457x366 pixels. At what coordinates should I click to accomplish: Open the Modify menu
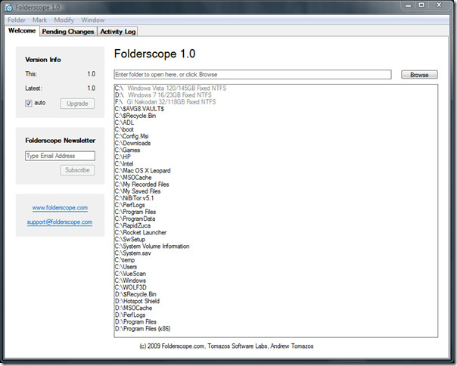pos(64,20)
